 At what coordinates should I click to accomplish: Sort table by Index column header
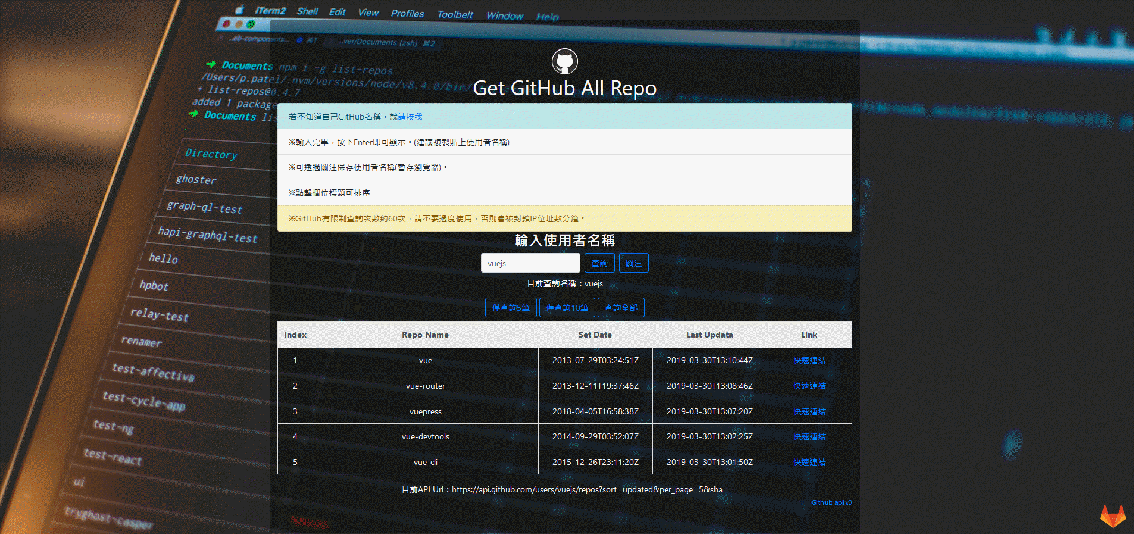pos(295,335)
